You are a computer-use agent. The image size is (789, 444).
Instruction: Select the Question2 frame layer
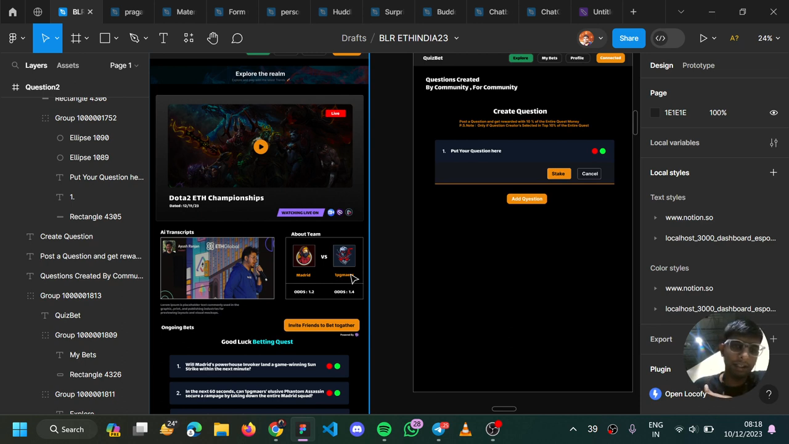(43, 87)
